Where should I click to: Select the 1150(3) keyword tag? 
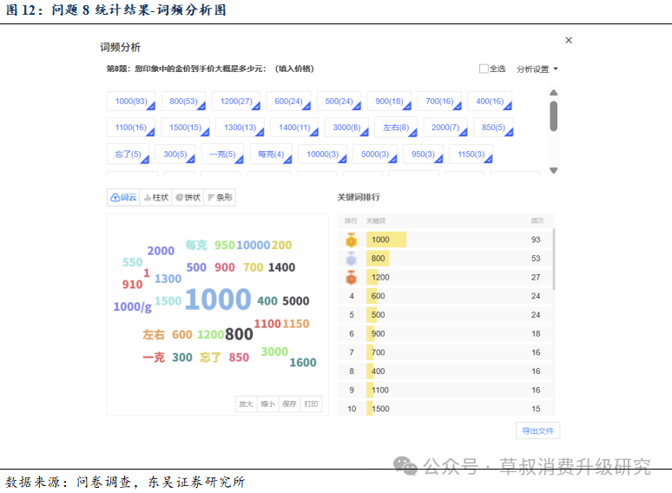point(471,154)
